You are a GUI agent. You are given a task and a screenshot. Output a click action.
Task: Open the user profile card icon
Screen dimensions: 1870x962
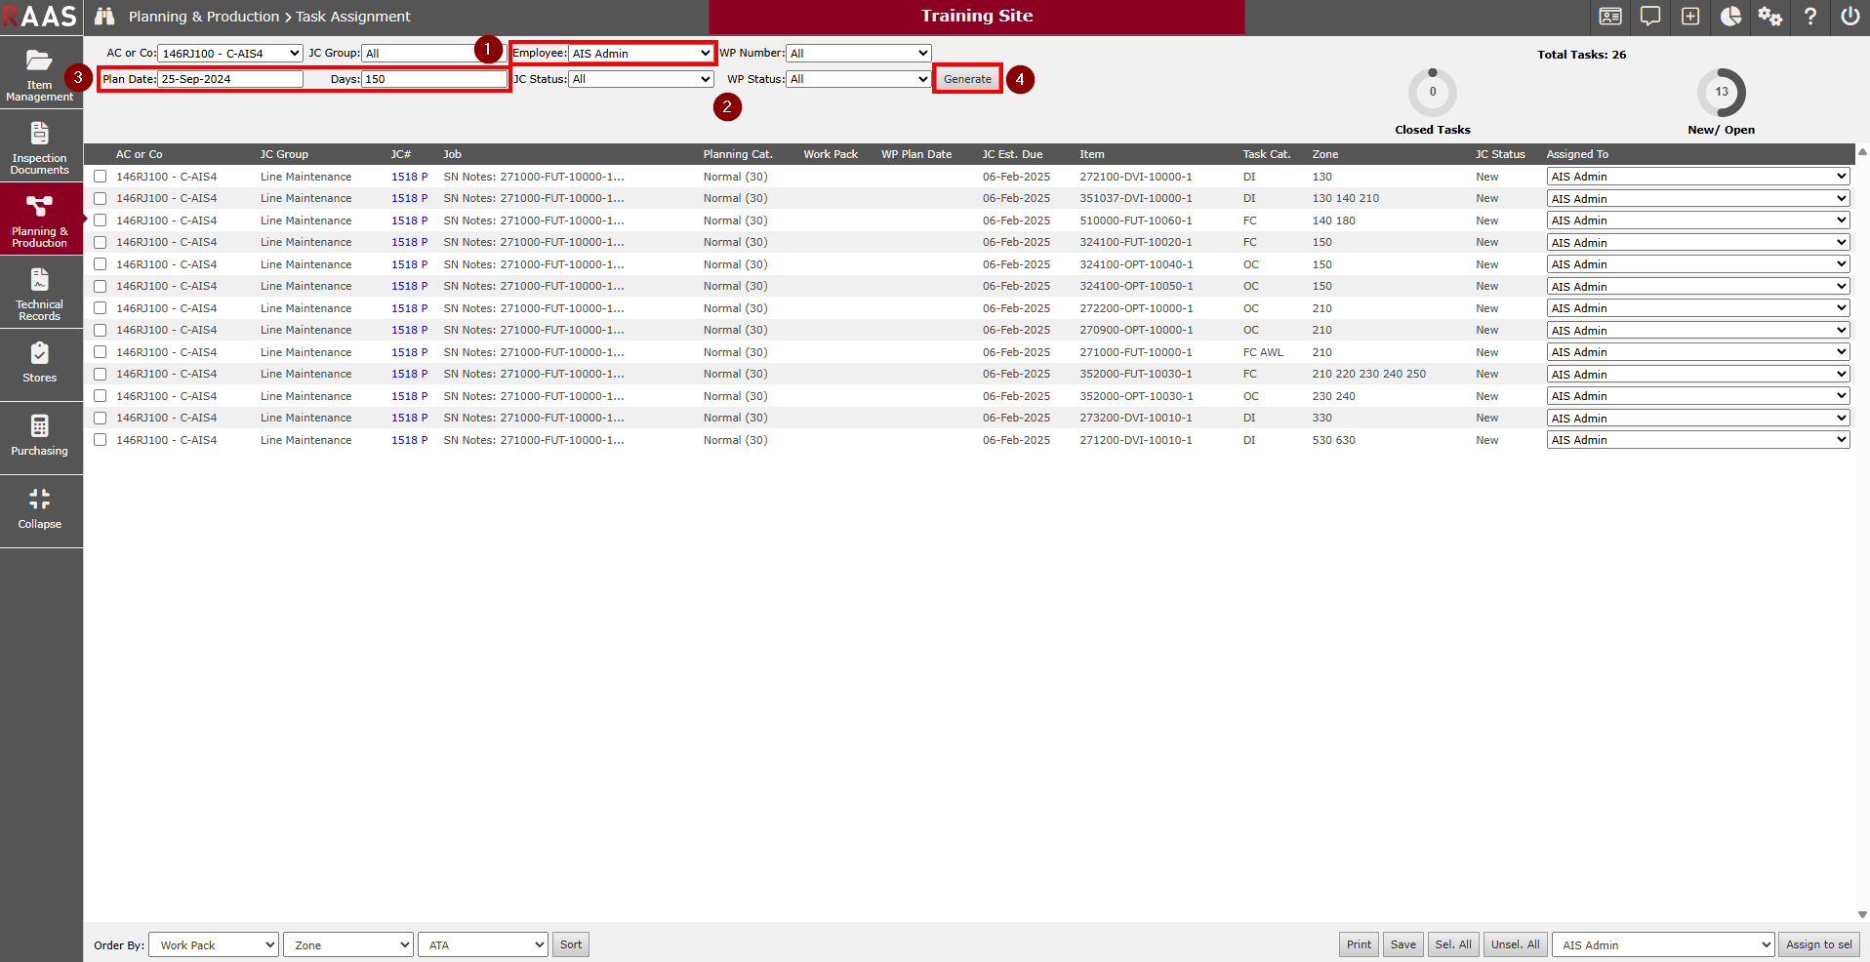1610,17
